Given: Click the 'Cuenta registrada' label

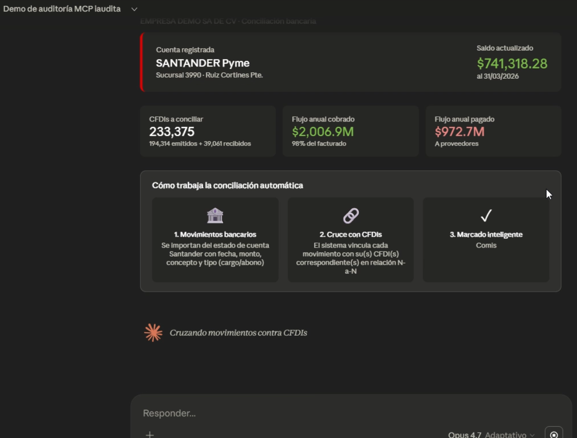Looking at the screenshot, I should point(185,50).
